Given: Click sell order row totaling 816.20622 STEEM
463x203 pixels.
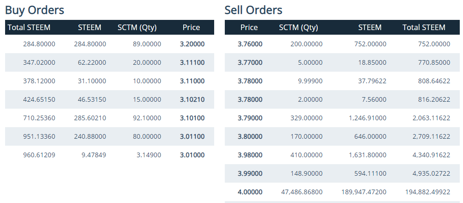Looking at the screenshot, I should pos(342,99).
